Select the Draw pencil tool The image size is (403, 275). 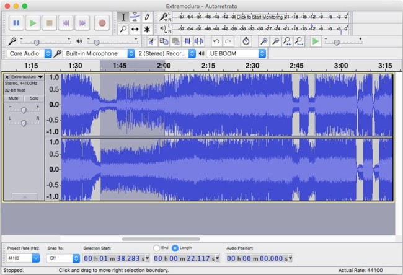[x=147, y=17]
